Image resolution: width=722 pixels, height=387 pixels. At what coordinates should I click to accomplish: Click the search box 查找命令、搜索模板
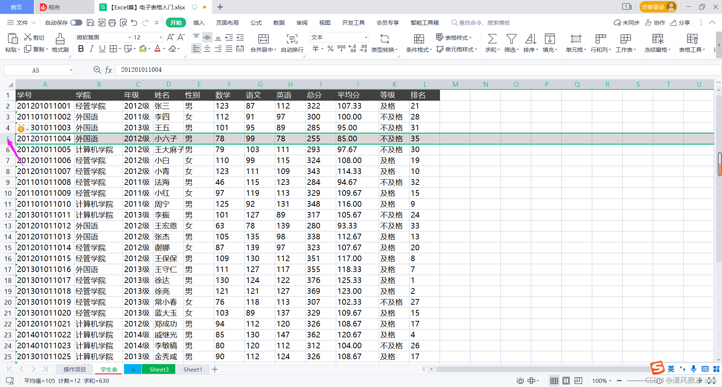481,23
